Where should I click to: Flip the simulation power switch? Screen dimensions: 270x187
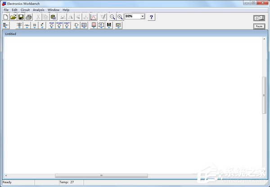coord(259,18)
